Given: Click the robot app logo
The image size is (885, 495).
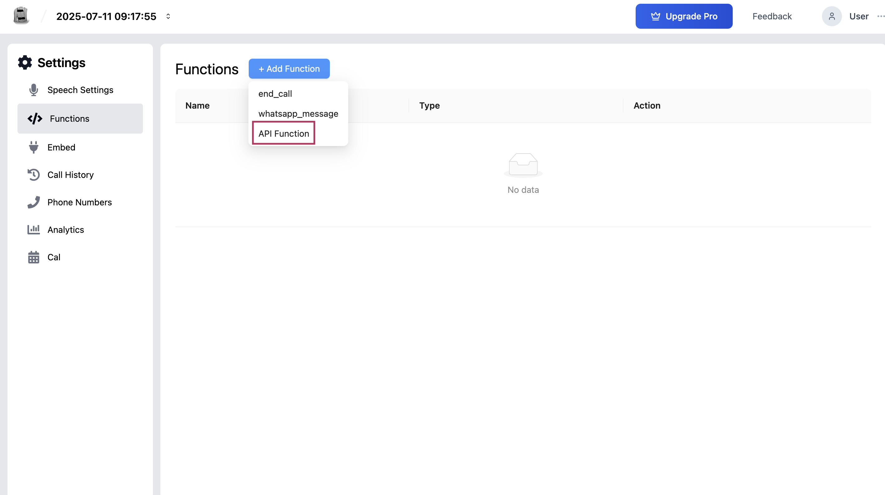Looking at the screenshot, I should 21,16.
